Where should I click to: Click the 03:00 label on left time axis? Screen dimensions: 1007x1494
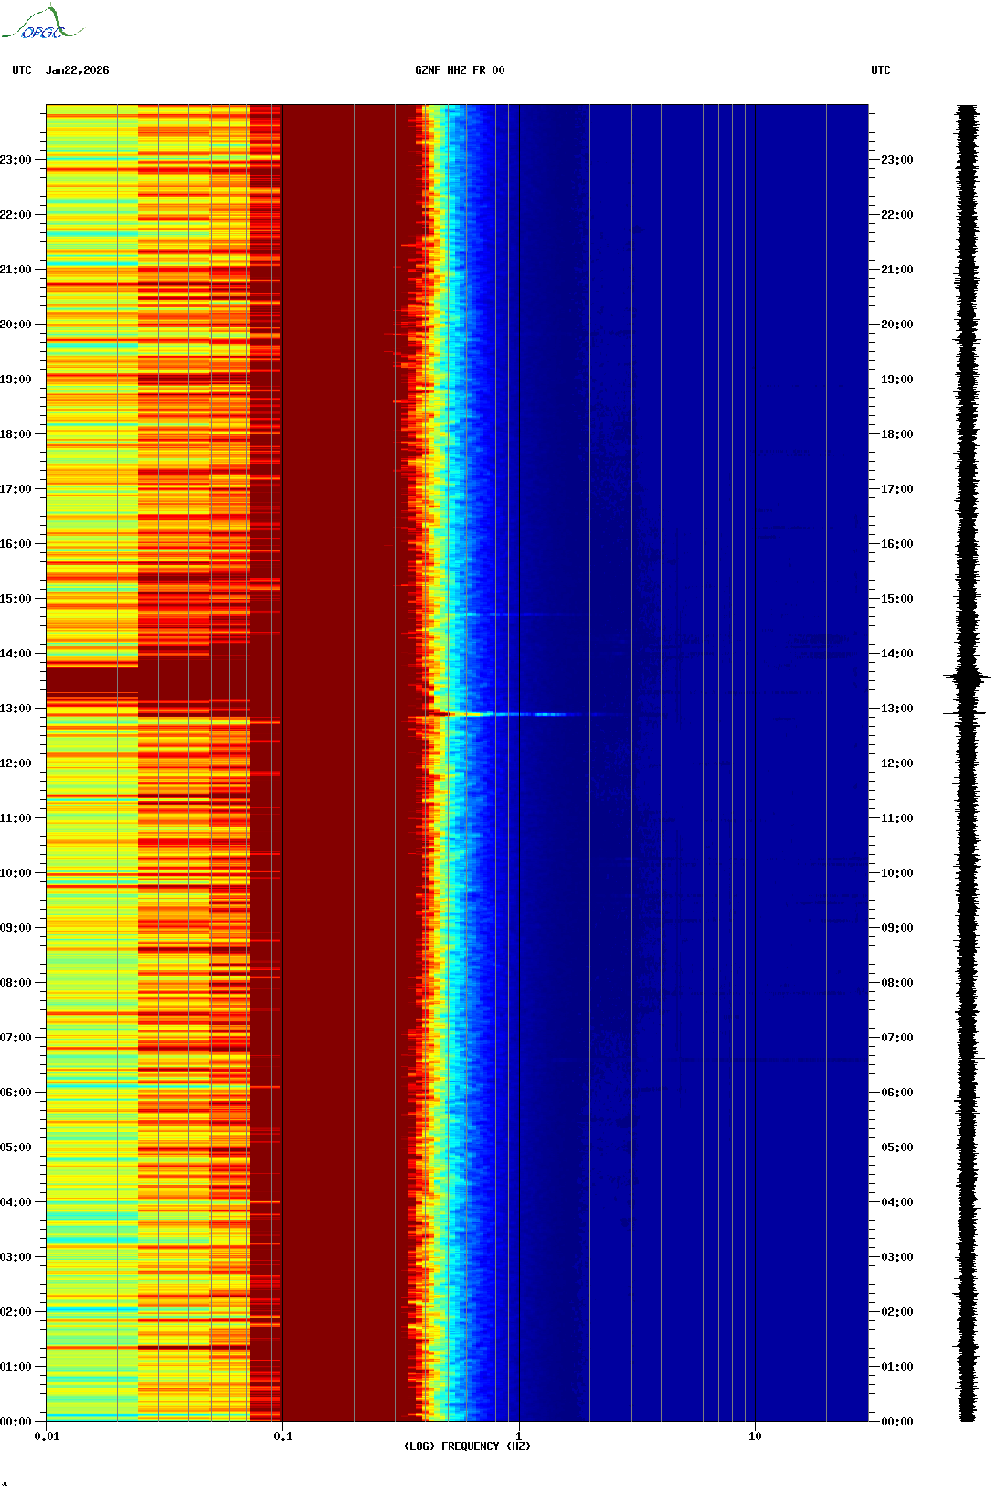click(x=16, y=1257)
